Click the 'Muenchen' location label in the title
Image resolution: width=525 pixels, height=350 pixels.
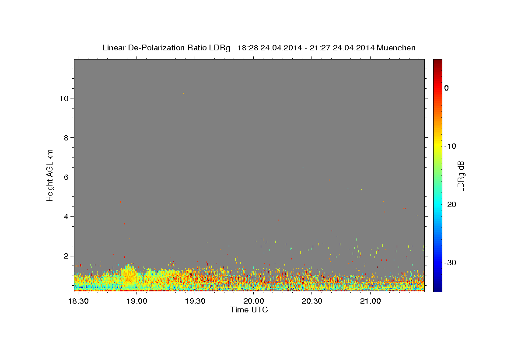(x=396, y=48)
